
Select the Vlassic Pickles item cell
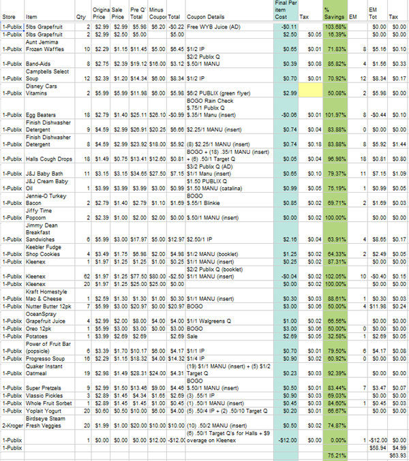tap(50, 396)
